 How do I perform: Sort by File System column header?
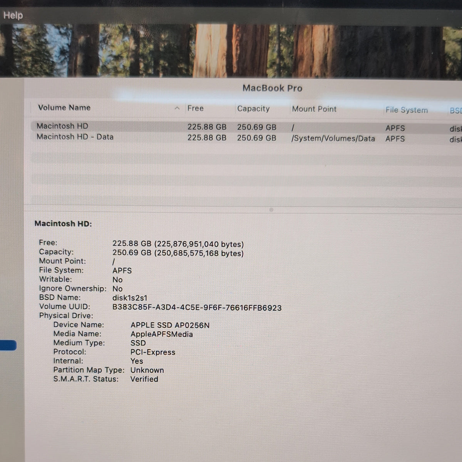(x=407, y=110)
